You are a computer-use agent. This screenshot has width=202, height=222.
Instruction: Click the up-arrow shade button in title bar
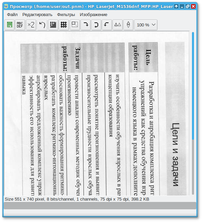(x=176, y=6)
